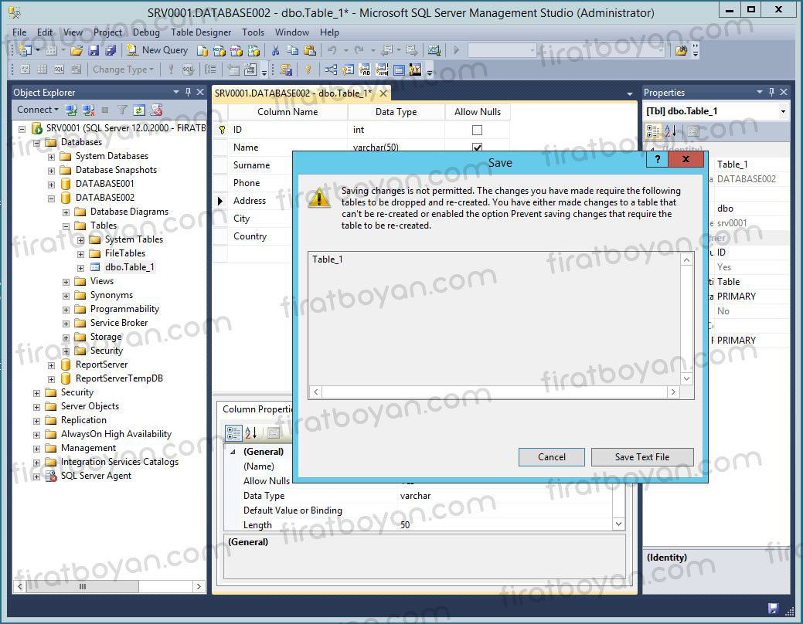Viewport: 803px width, 624px height.
Task: Expand the Views node in Object Explorer
Action: tap(66, 280)
